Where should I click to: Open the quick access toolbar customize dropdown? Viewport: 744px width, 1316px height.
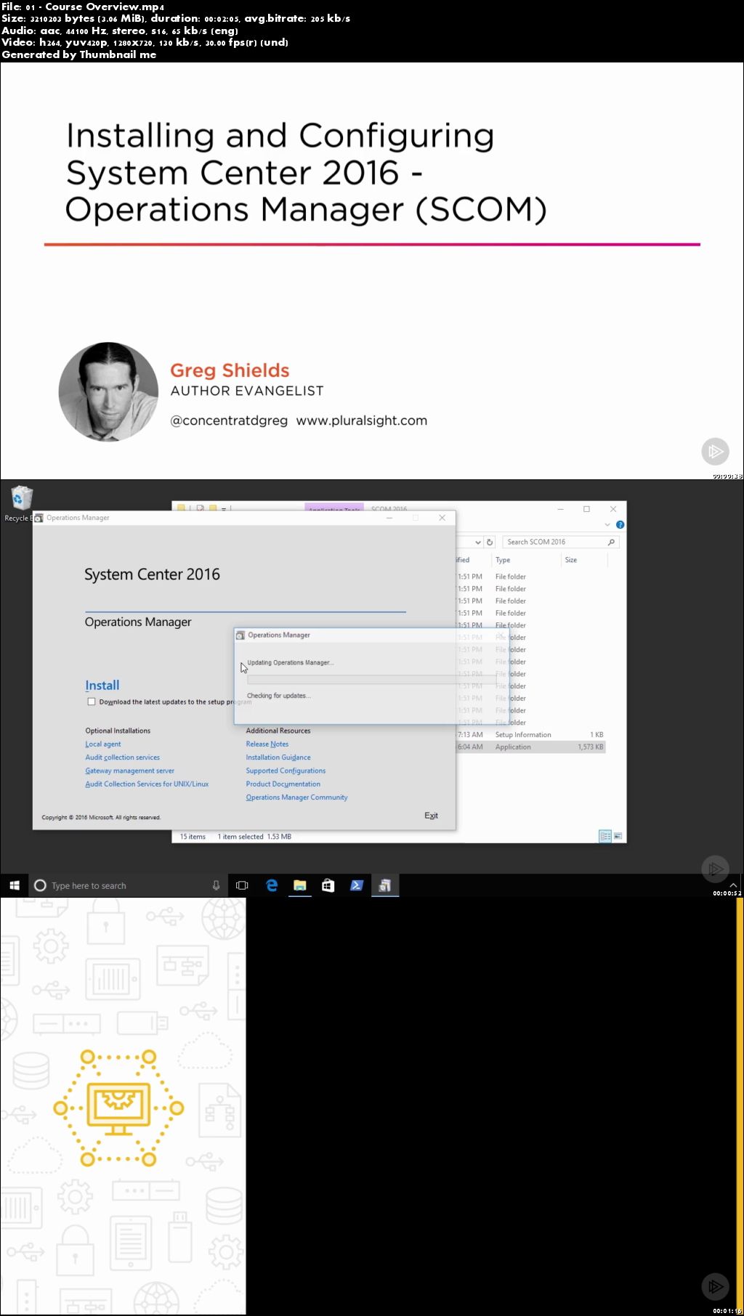click(x=224, y=508)
